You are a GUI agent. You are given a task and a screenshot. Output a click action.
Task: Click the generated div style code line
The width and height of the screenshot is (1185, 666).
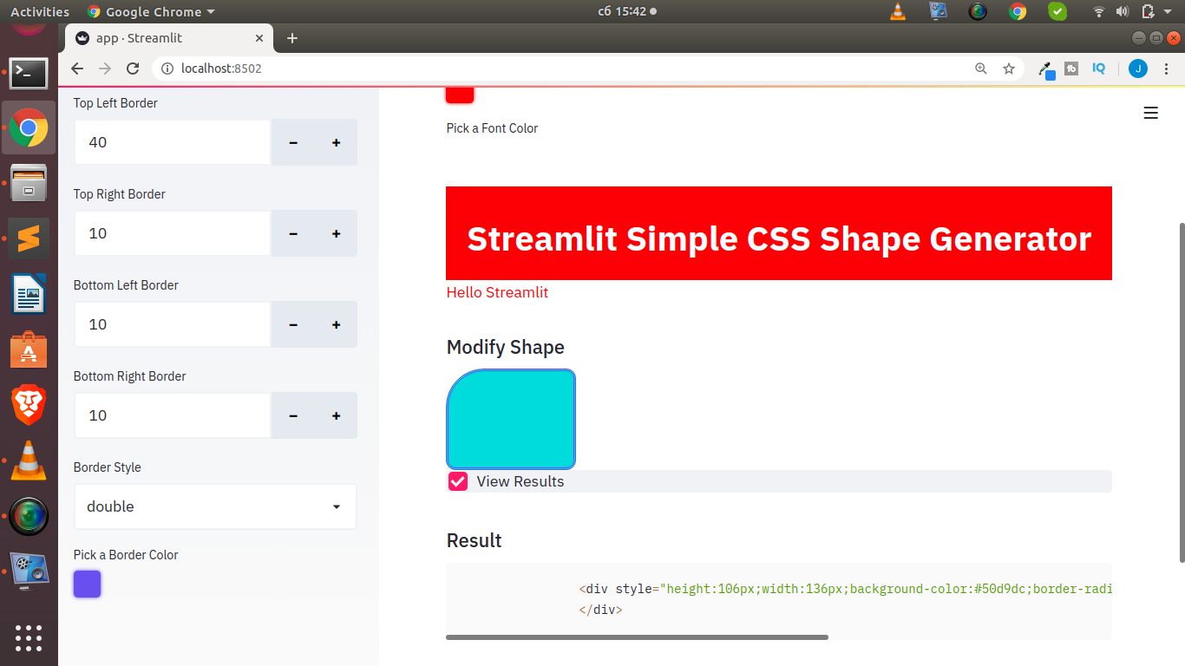tap(845, 589)
